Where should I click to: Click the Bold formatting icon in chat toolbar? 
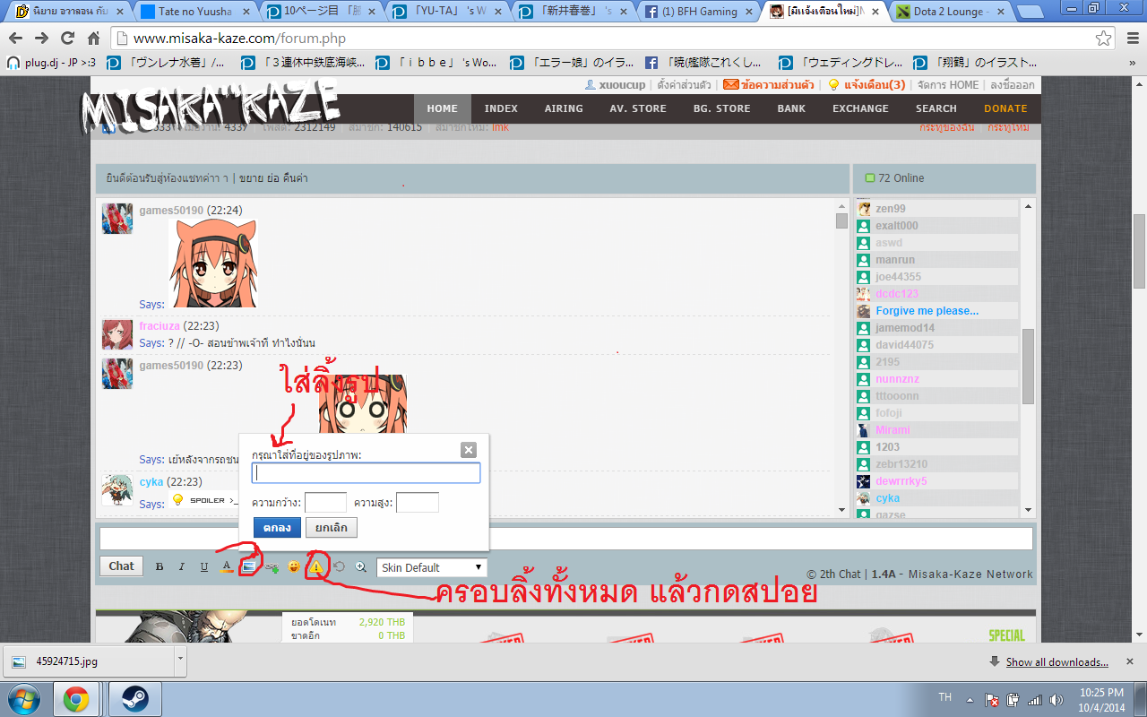point(160,566)
